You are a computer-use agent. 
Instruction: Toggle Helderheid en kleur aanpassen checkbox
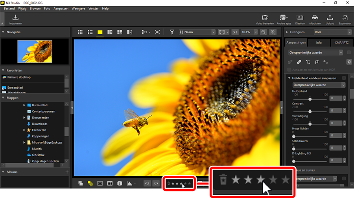click(344, 78)
